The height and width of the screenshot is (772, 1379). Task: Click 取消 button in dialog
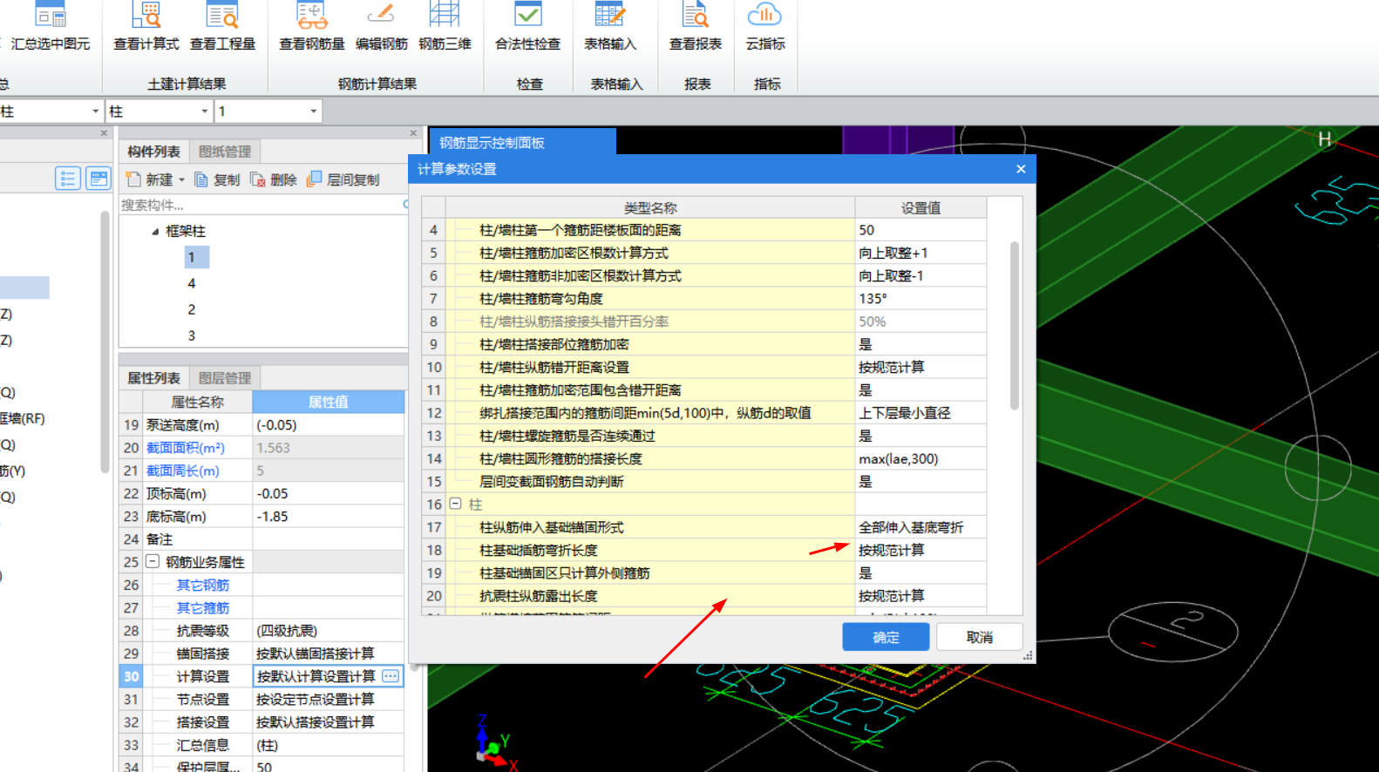(980, 637)
